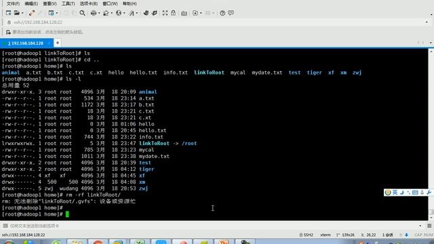
Task: Open the 帮助(H) menu
Action: tap(130, 3)
